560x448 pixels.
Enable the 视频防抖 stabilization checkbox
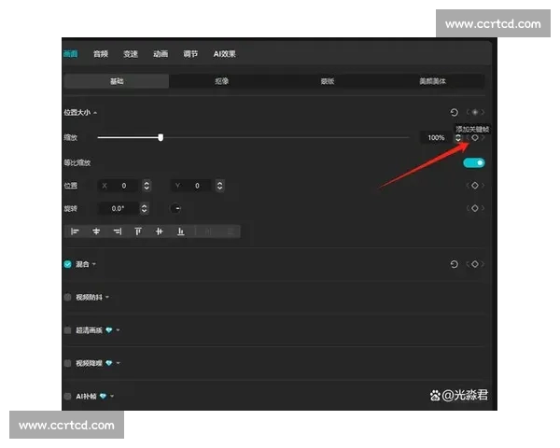pyautogui.click(x=67, y=298)
